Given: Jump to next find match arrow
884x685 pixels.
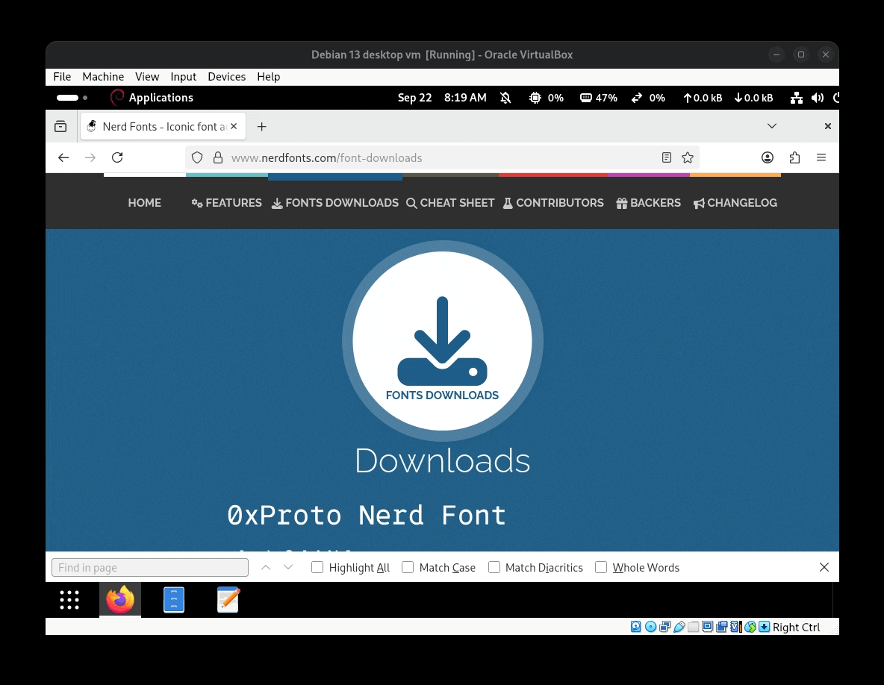Looking at the screenshot, I should coord(288,567).
